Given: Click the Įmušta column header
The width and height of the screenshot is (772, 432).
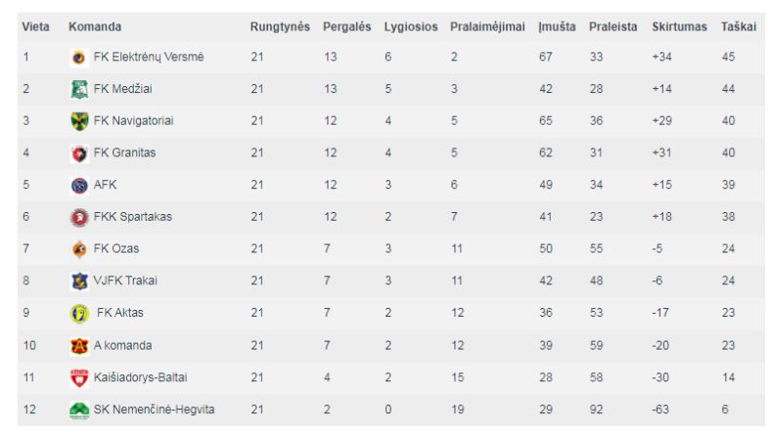Looking at the screenshot, I should click(x=557, y=26).
